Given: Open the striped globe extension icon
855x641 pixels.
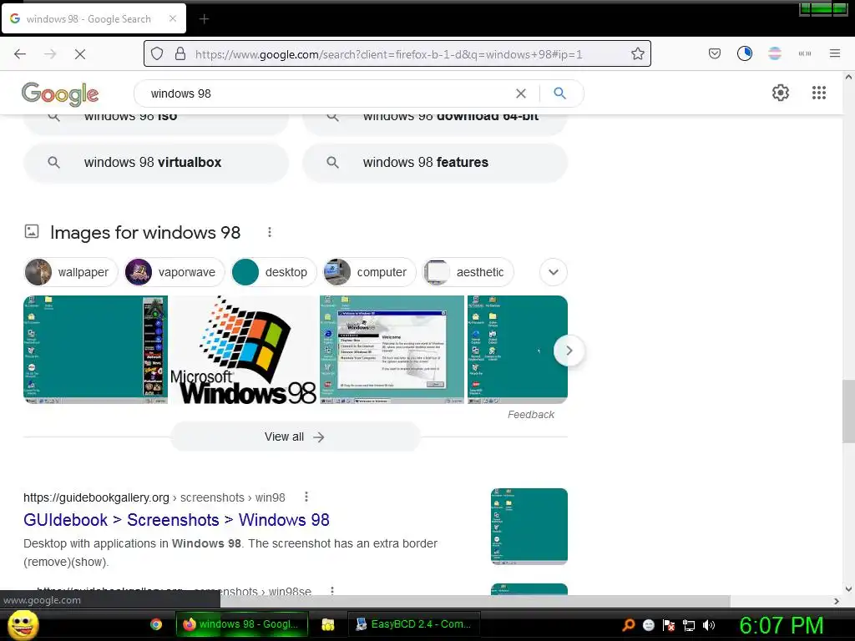Looking at the screenshot, I should point(774,53).
